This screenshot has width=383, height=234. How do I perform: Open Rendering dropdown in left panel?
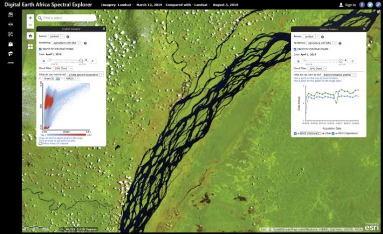coord(67,43)
